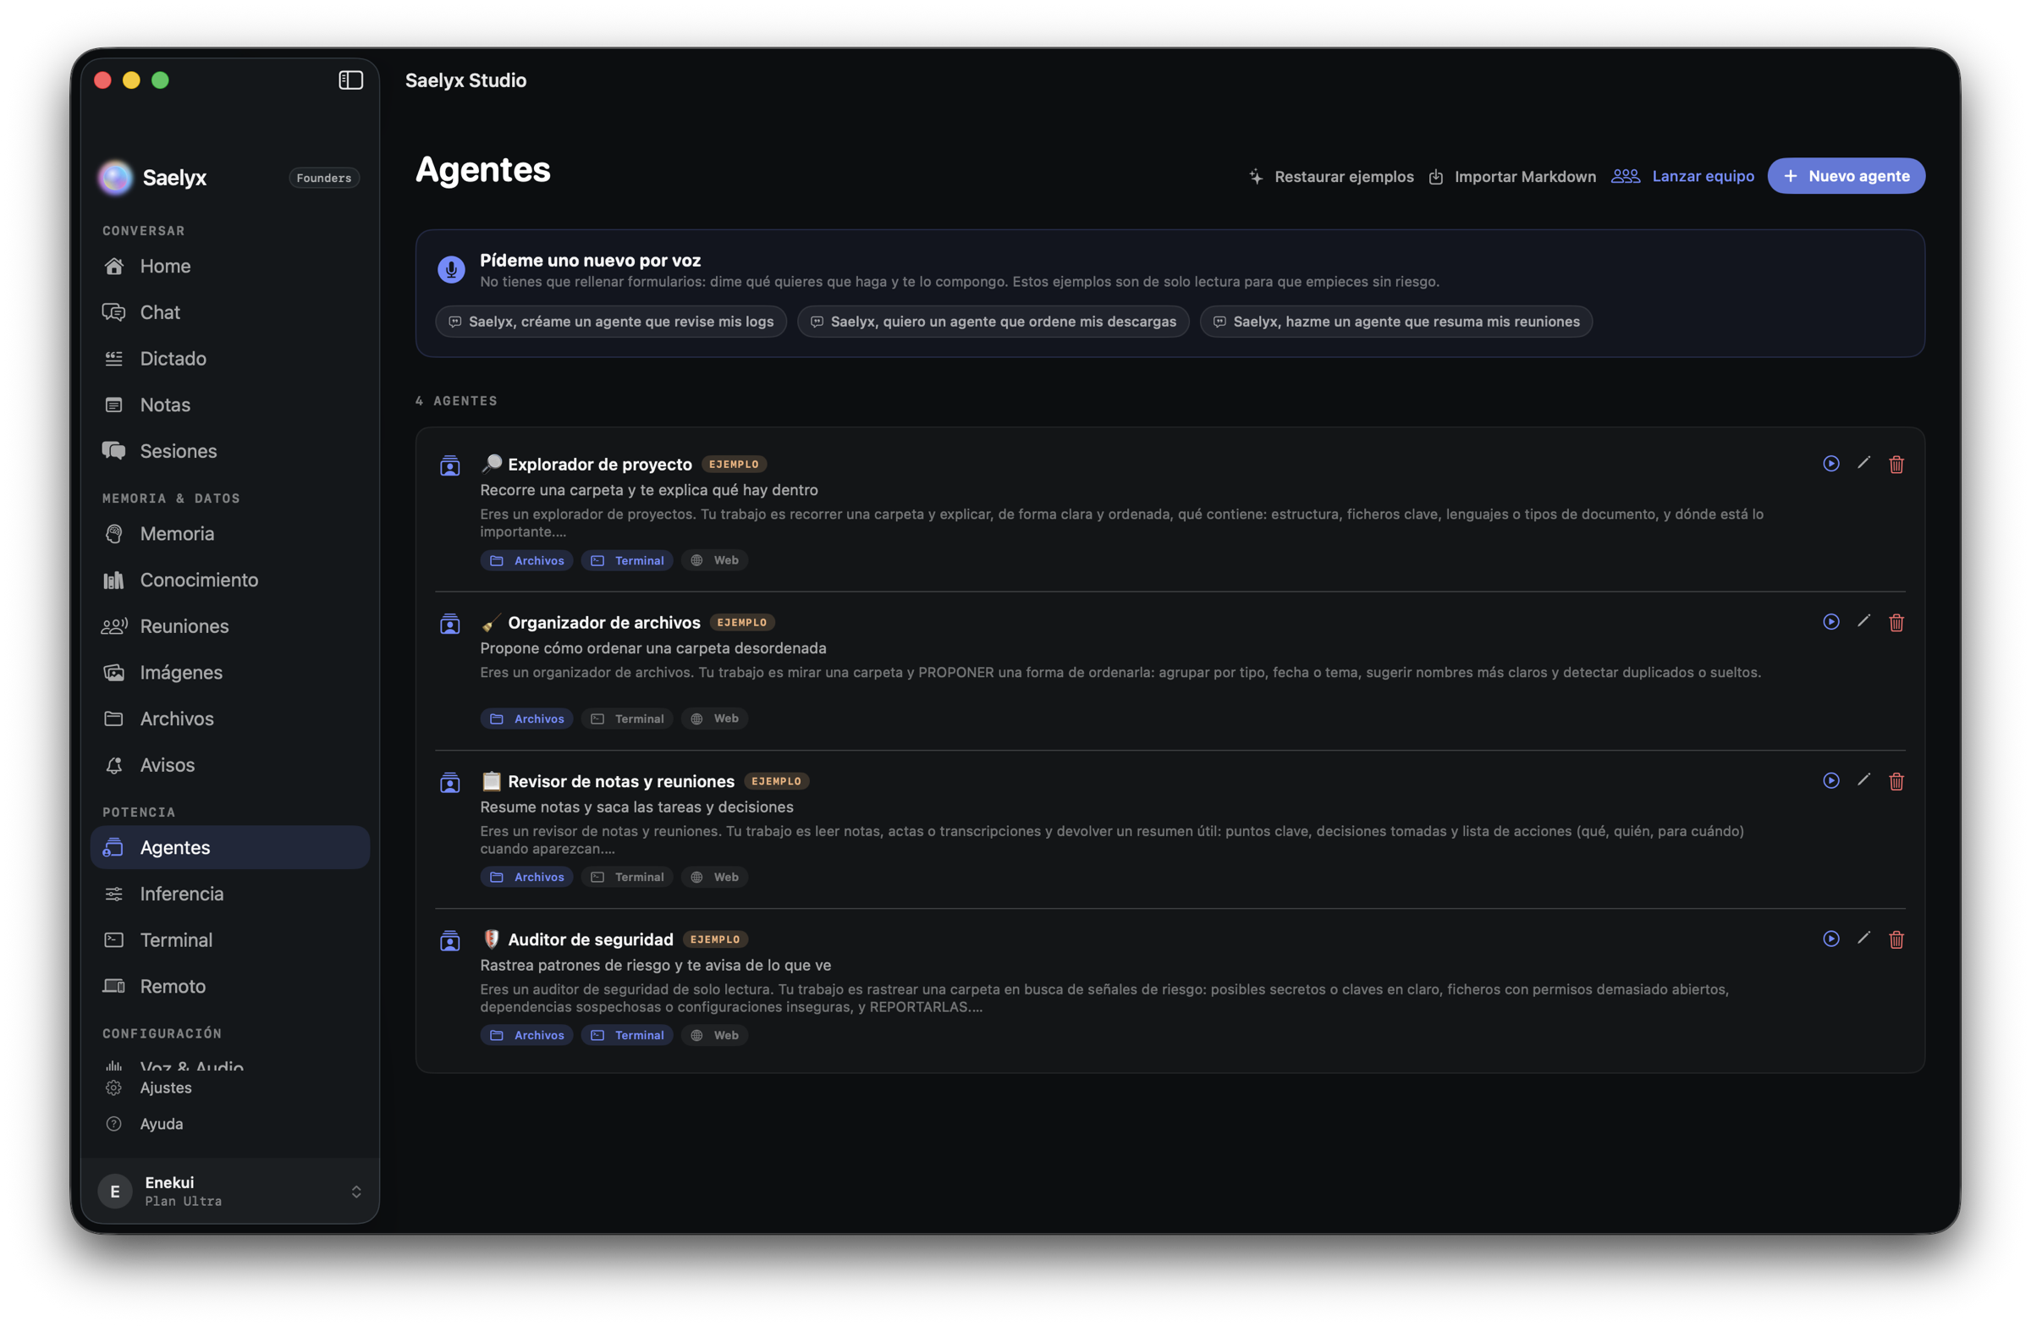Click the agent icon beside Organizador de archivos
Image resolution: width=2031 pixels, height=1327 pixels.
(x=449, y=624)
